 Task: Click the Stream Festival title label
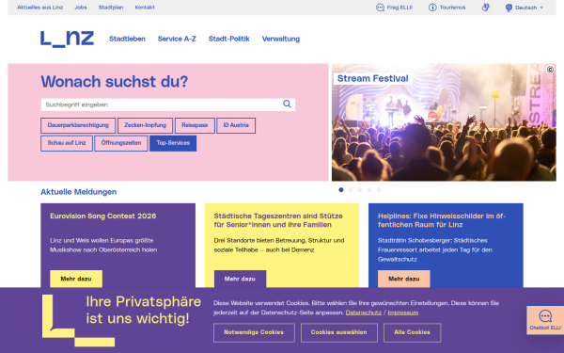pyautogui.click(x=372, y=78)
